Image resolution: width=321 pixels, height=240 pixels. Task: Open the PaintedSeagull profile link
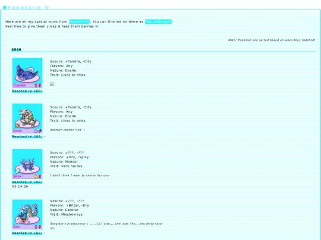pyautogui.click(x=158, y=22)
